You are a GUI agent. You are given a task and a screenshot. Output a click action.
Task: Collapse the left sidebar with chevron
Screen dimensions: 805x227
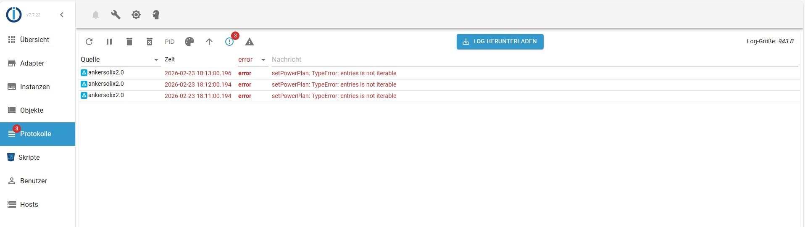click(62, 15)
